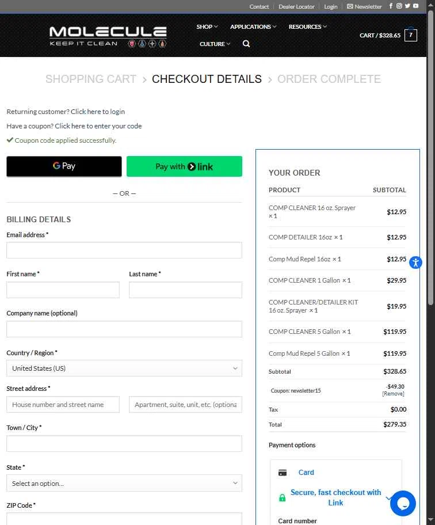Focus the Town / City field
The height and width of the screenshot is (525, 435).
click(124, 444)
